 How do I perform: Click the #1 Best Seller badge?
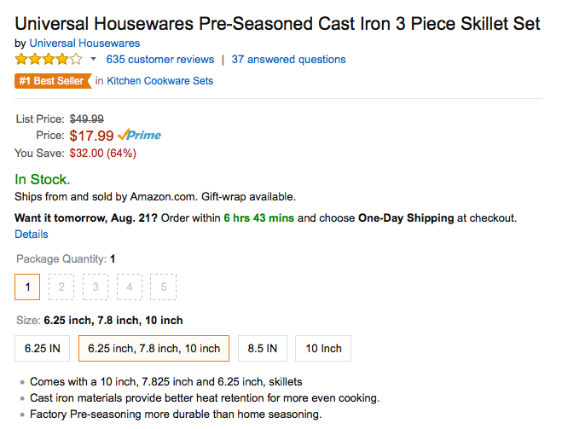(53, 81)
